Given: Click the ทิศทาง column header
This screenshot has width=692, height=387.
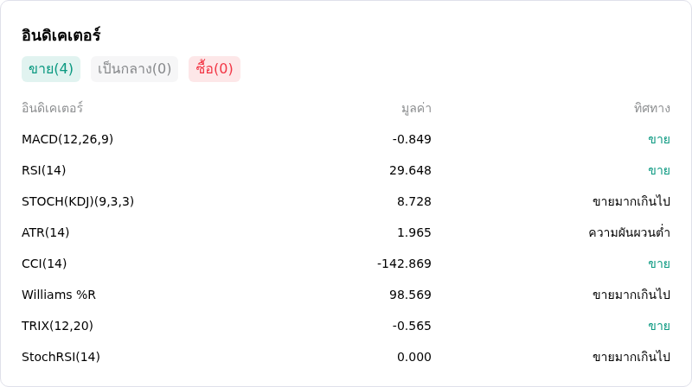Looking at the screenshot, I should tap(652, 108).
